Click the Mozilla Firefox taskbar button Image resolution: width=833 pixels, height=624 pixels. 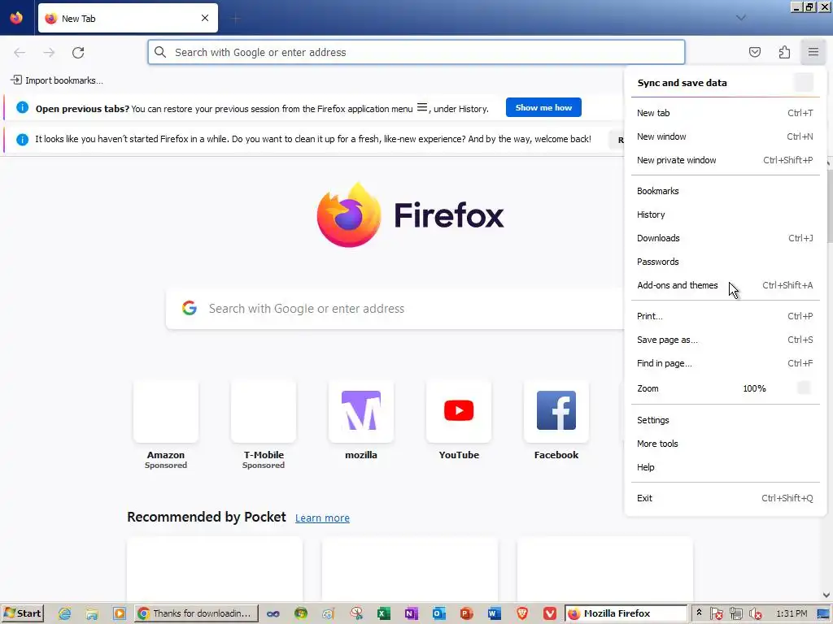click(x=626, y=613)
